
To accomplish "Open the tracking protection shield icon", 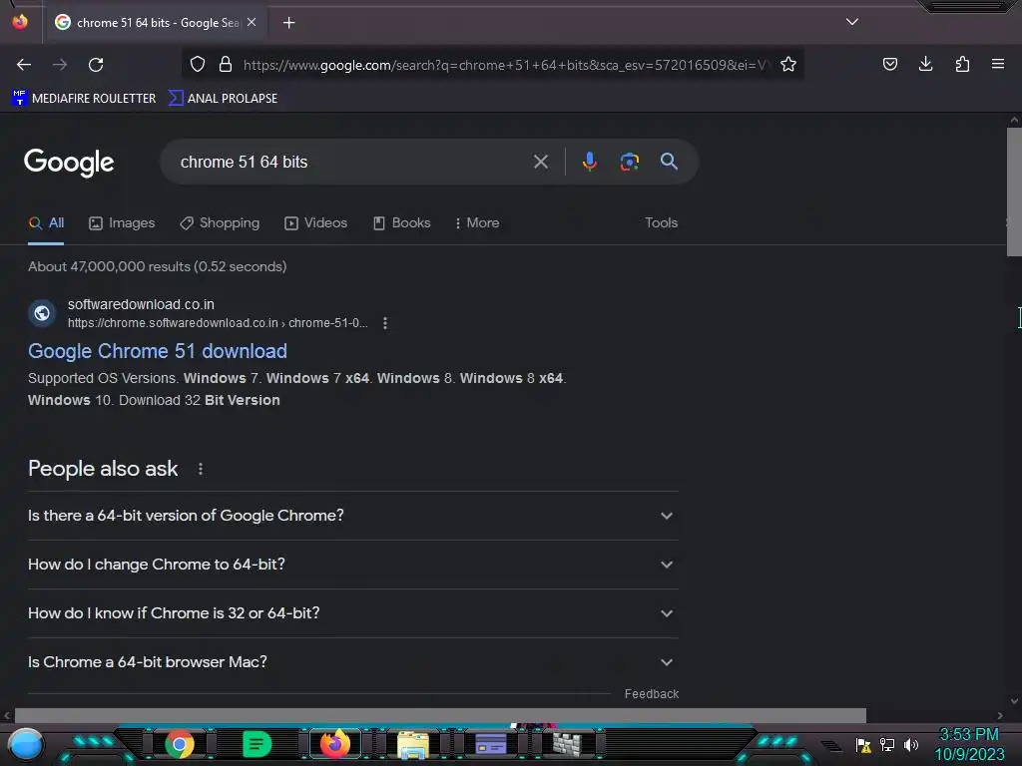I will (198, 65).
